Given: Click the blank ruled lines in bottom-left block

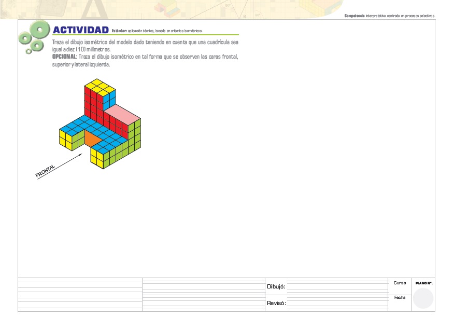Looking at the screenshot, I should pos(80,295).
